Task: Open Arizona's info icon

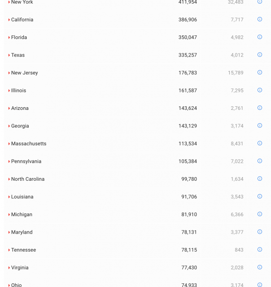Action: 259,108
